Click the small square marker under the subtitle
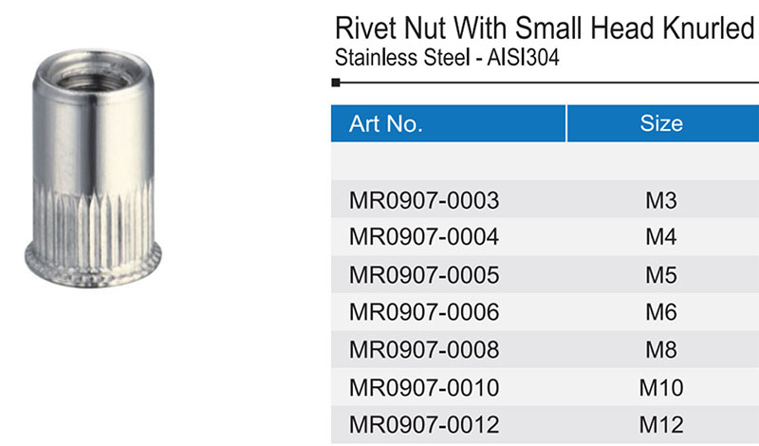Viewport: 759px width, 446px height. click(336, 84)
